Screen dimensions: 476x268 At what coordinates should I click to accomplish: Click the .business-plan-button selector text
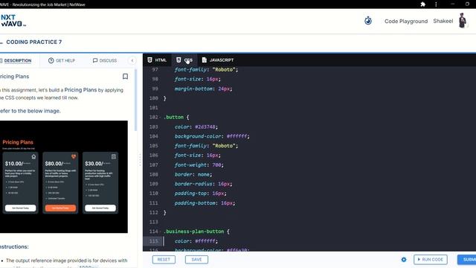[193, 232]
